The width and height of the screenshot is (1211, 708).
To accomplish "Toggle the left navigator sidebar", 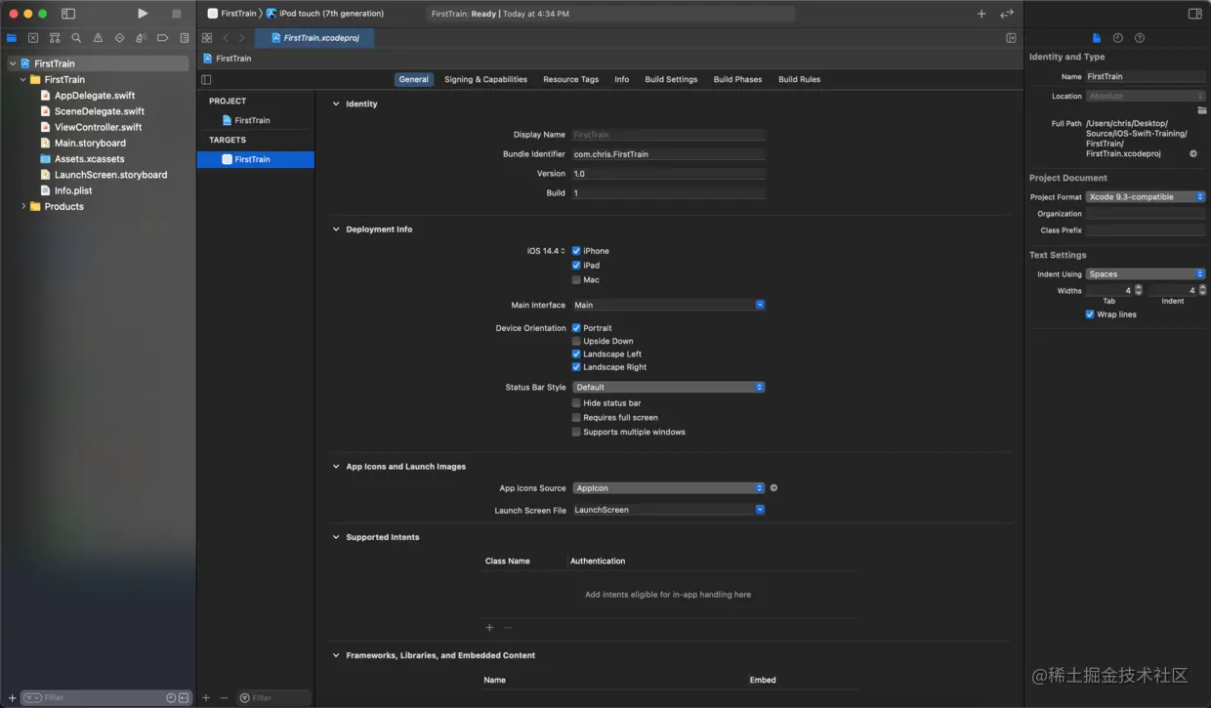I will [x=68, y=14].
